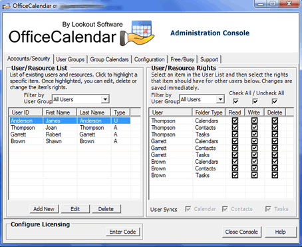Select the Thompson row in user list

click(70, 128)
